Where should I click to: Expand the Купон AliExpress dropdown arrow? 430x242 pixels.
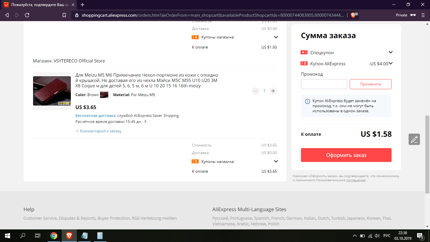tap(391, 63)
